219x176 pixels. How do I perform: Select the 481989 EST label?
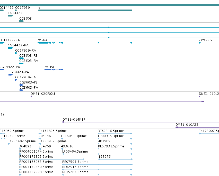pyautogui.click(x=104, y=141)
